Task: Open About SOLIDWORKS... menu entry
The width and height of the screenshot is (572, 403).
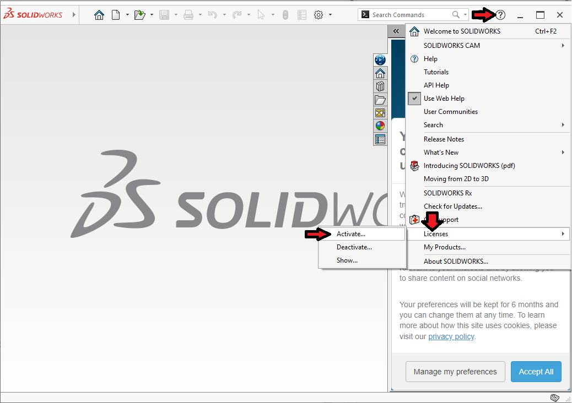Action: [488, 262]
